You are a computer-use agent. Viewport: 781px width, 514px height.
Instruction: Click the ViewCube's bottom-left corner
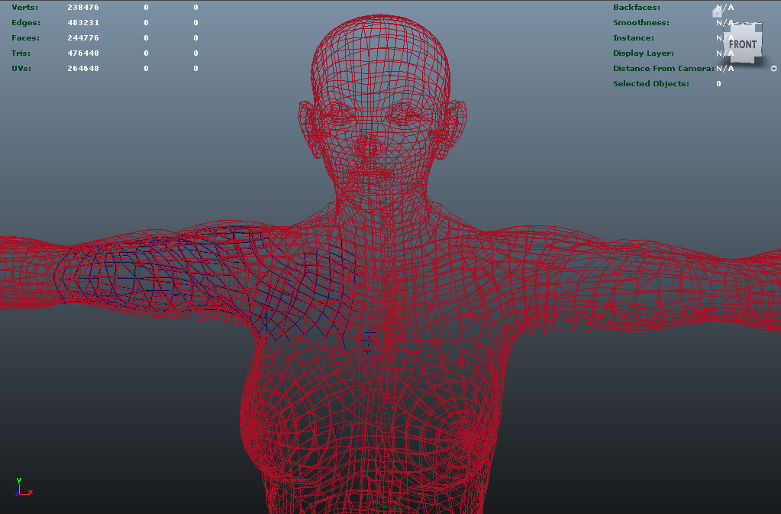[x=727, y=60]
